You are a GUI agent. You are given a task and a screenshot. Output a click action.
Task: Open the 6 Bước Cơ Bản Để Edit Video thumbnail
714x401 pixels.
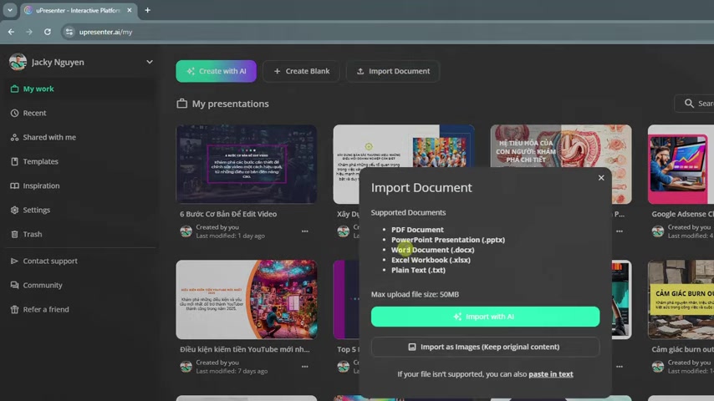[x=247, y=165]
